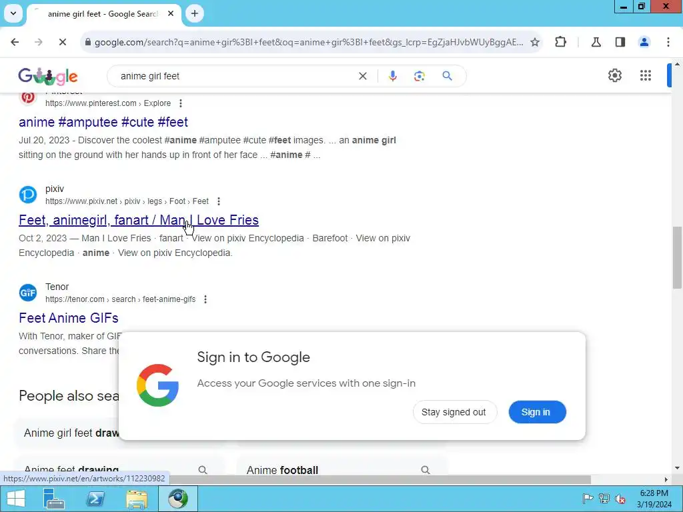This screenshot has width=683, height=512.
Task: Click the browser back arrow
Action: coord(15,42)
